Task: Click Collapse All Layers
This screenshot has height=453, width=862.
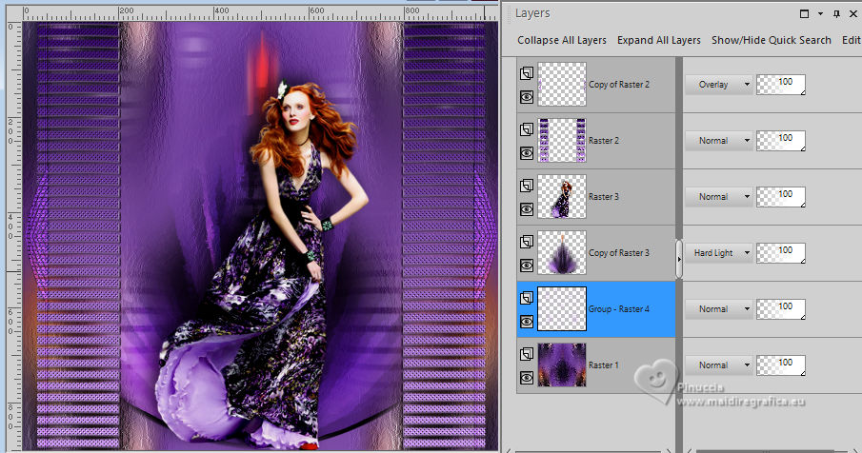Action: coord(562,40)
